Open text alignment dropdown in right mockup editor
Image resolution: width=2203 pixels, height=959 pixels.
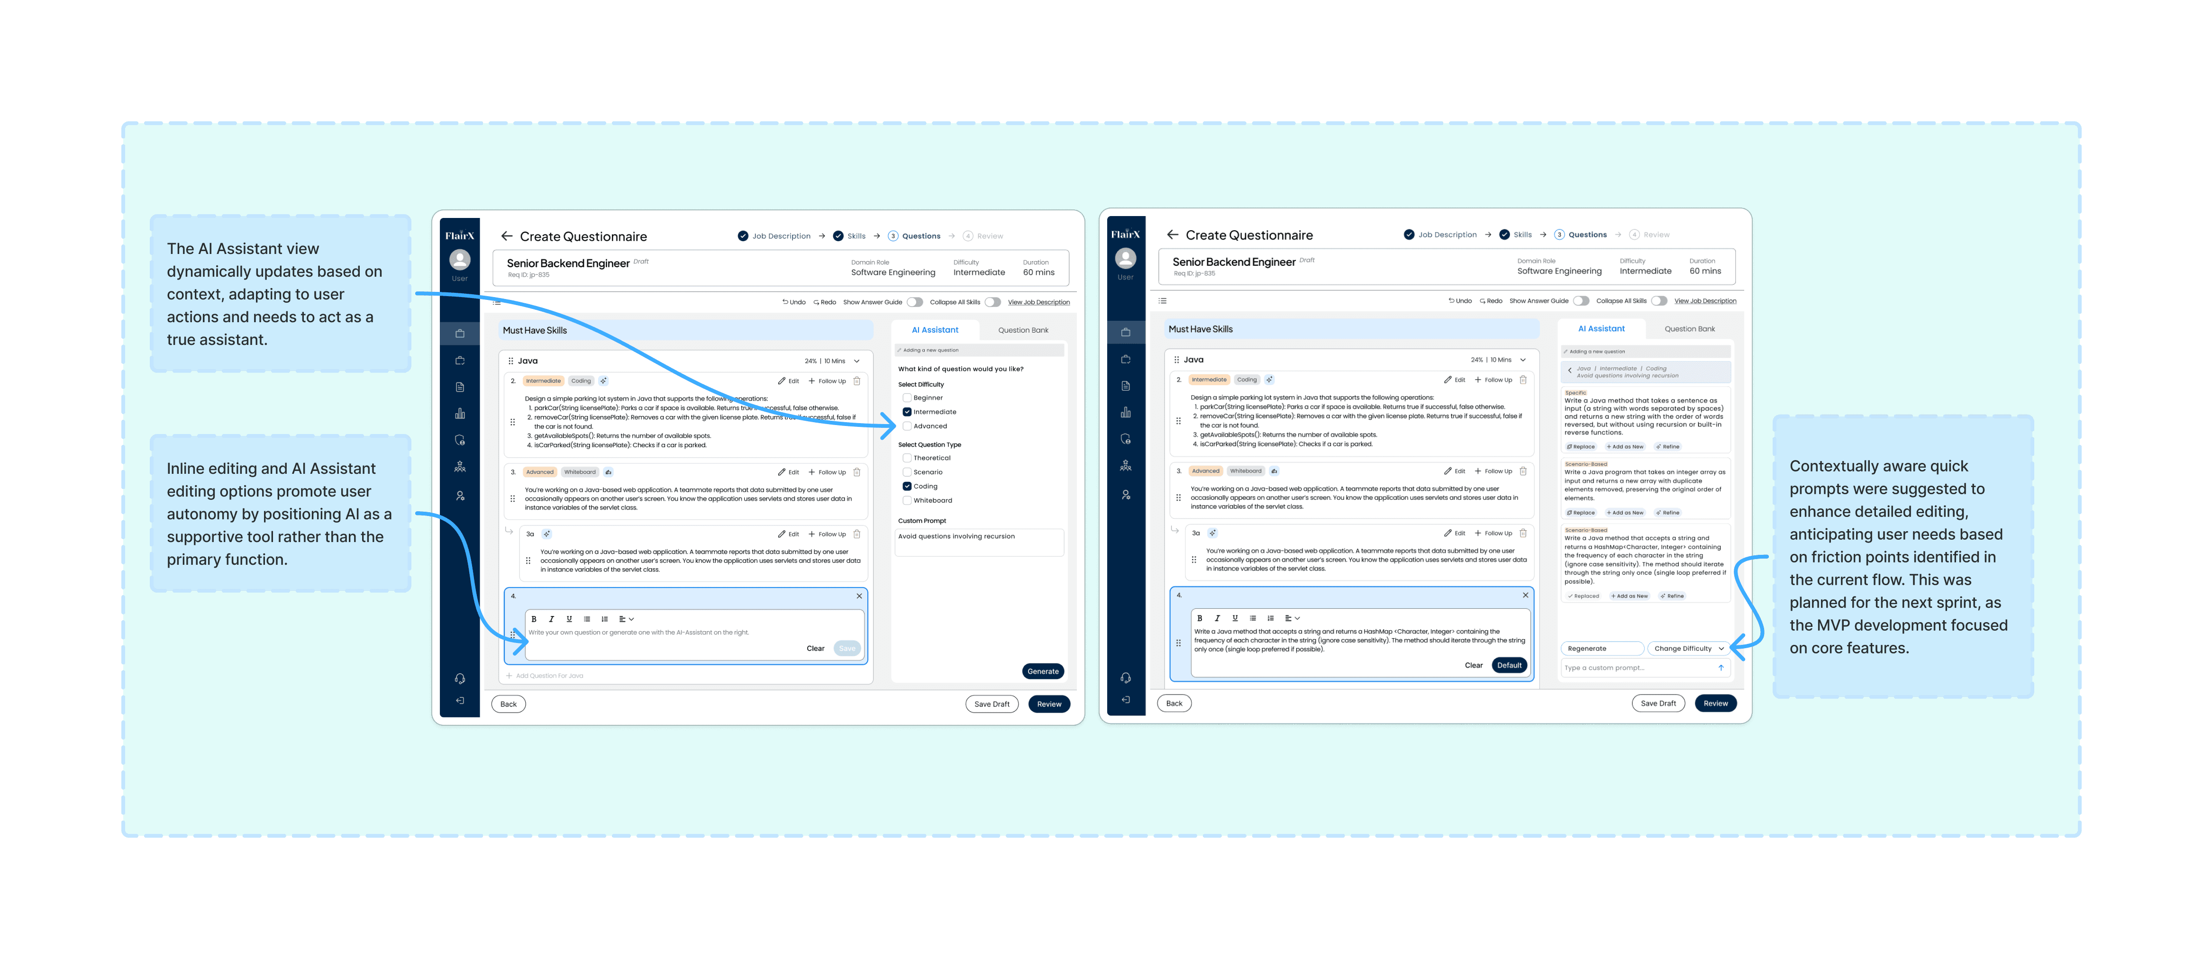coord(1292,618)
